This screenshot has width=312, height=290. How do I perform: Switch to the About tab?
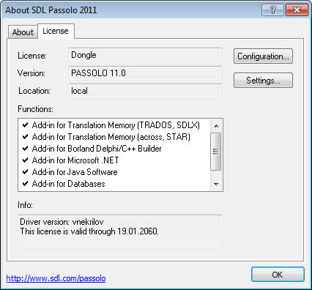coord(23,32)
